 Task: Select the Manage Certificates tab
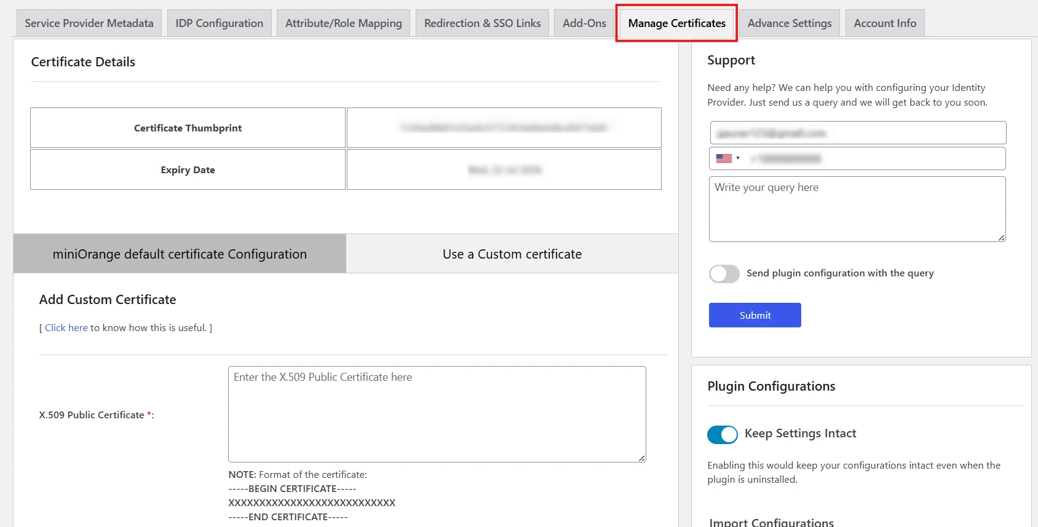677,23
